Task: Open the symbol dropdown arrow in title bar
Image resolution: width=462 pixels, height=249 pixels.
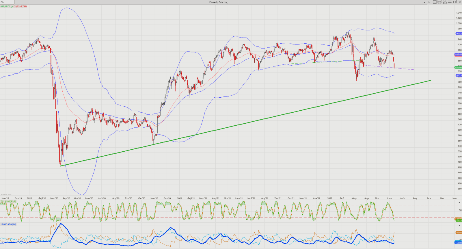Action: click(x=424, y=2)
